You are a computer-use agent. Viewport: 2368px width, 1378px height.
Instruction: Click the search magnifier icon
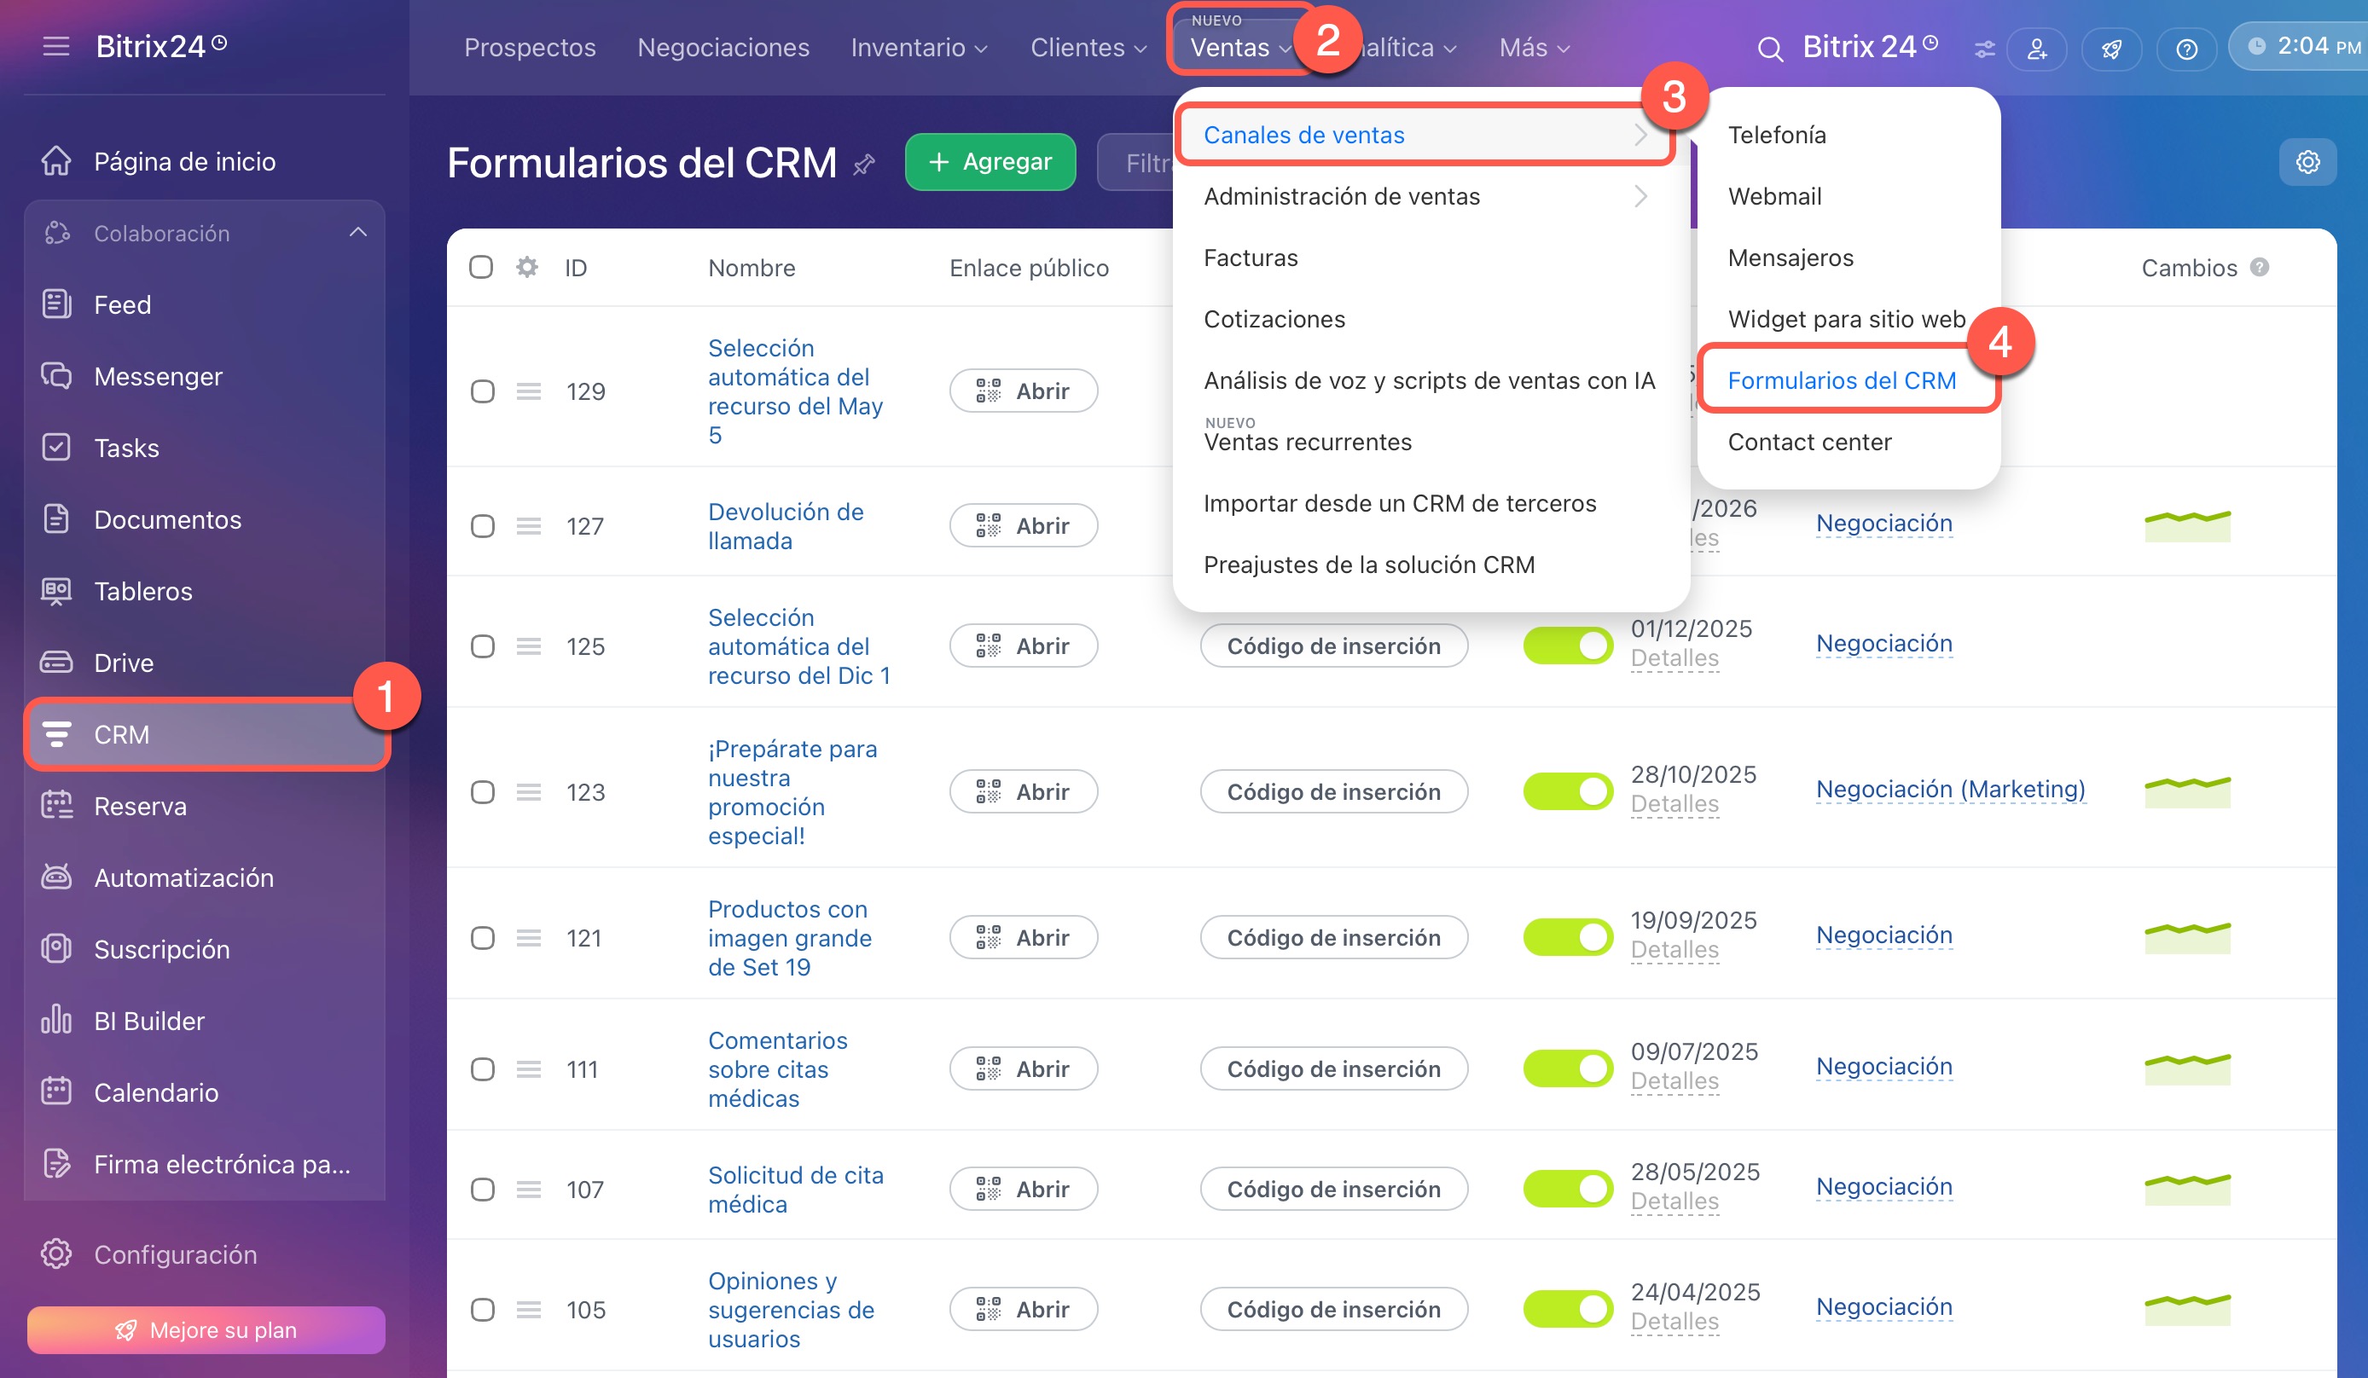pos(1769,49)
